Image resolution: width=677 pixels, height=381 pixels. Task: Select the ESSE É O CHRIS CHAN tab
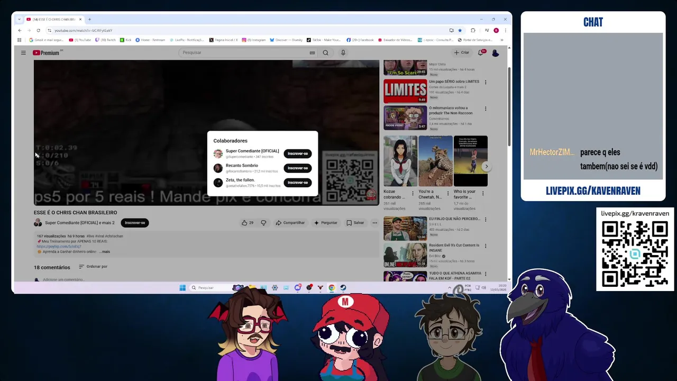pyautogui.click(x=54, y=19)
